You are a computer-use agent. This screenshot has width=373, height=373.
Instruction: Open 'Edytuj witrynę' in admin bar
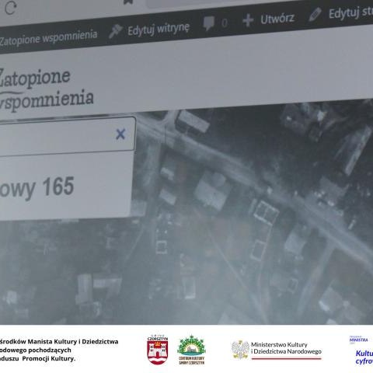(159, 29)
